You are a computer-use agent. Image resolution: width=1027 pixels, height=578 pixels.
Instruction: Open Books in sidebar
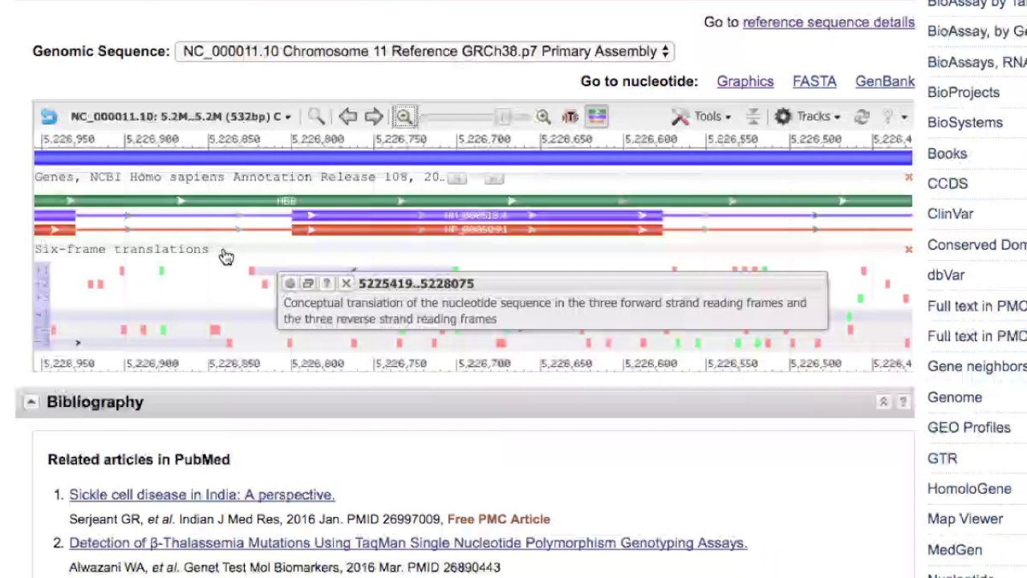947,153
